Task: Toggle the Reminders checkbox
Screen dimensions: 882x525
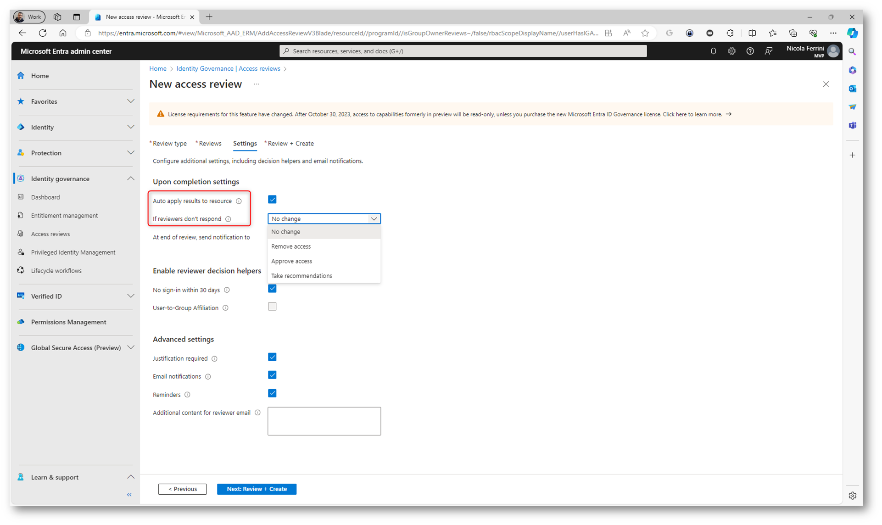Action: [272, 393]
